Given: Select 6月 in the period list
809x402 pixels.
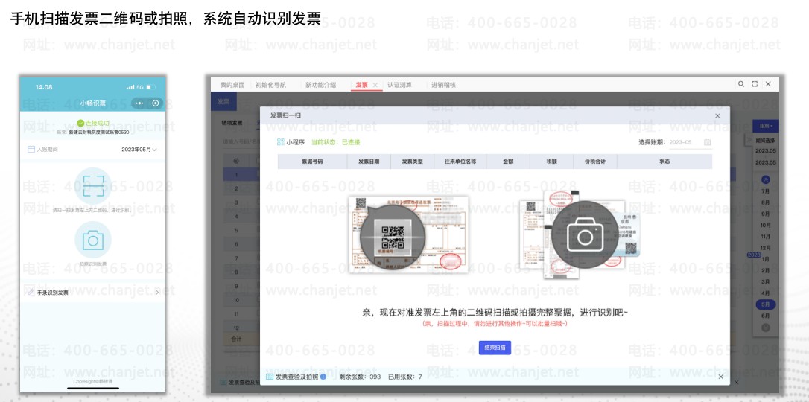Looking at the screenshot, I should pyautogui.click(x=766, y=316).
